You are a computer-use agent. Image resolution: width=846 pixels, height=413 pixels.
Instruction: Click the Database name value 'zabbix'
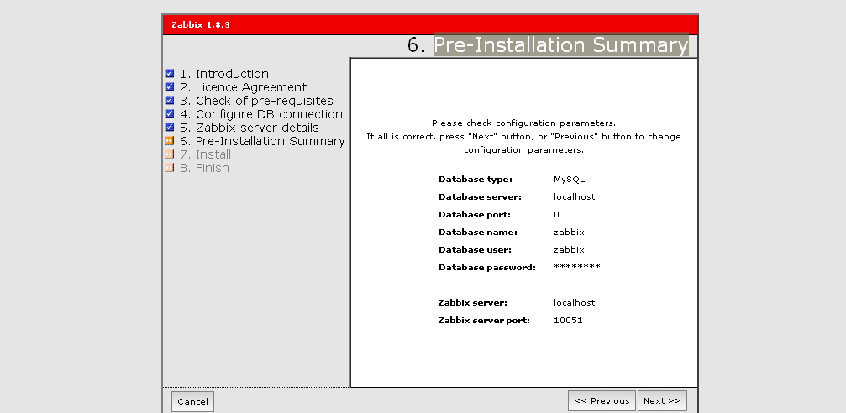click(570, 233)
